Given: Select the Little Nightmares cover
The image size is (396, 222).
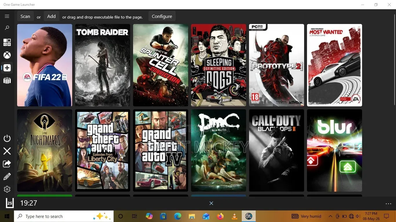Looking at the screenshot, I should [x=45, y=150].
